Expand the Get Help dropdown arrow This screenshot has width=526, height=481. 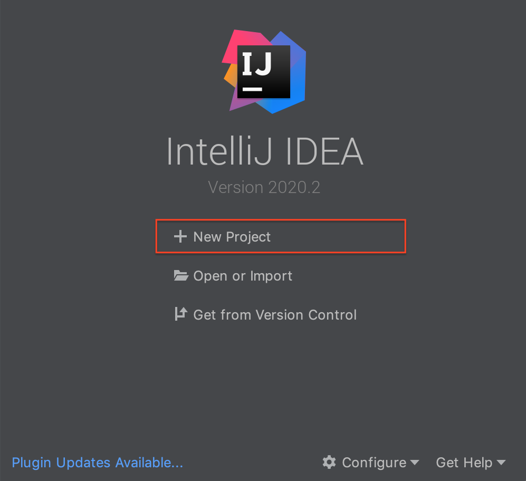501,463
